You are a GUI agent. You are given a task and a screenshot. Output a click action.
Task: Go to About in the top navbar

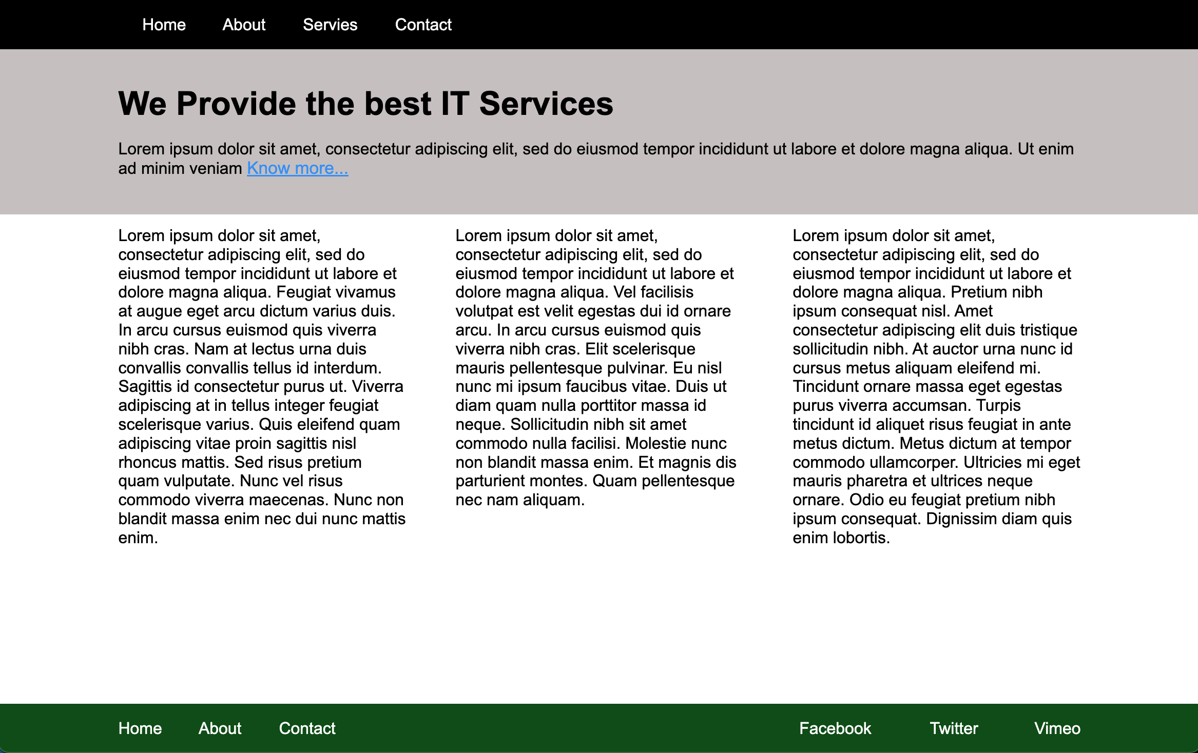[244, 25]
